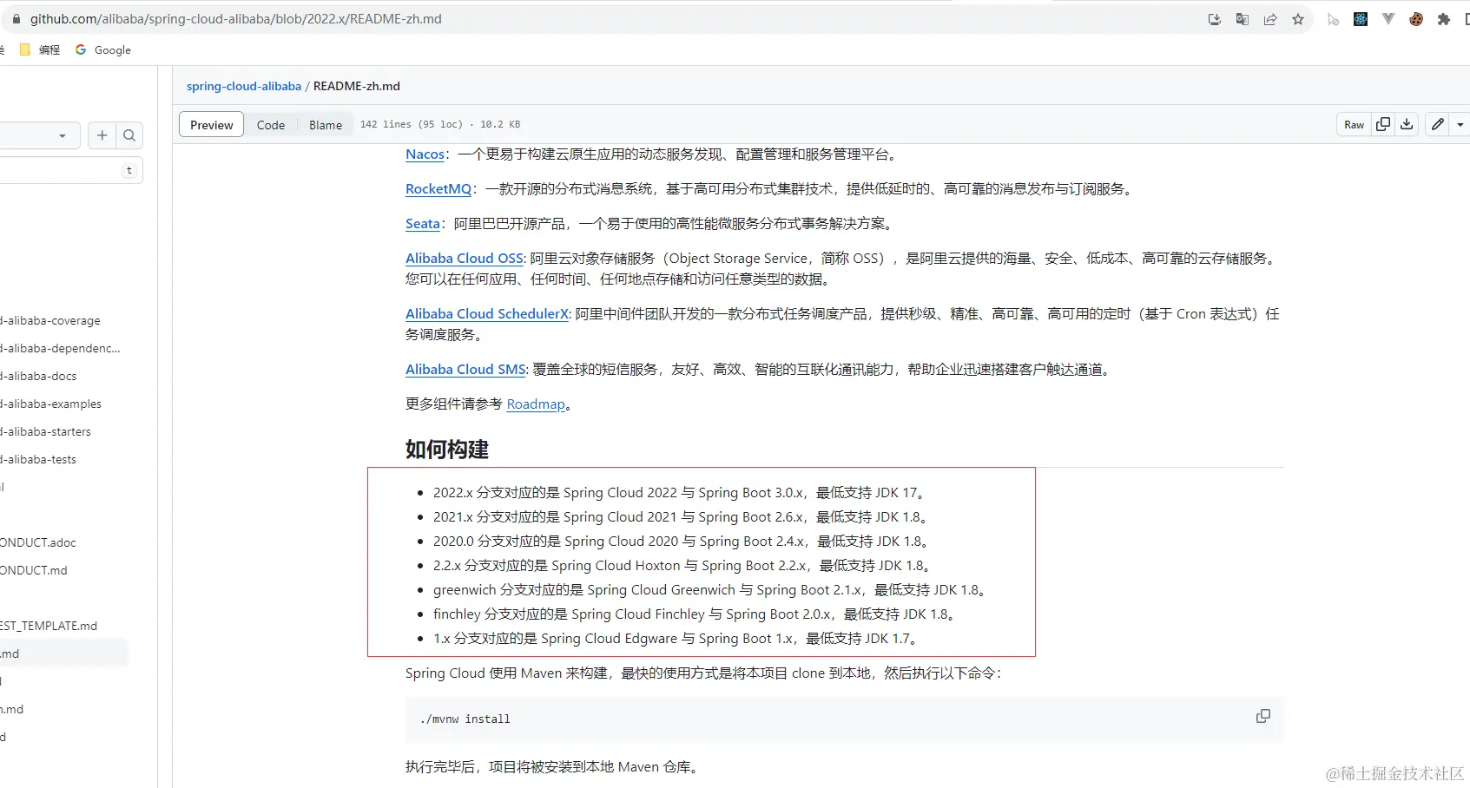Image resolution: width=1470 pixels, height=788 pixels.
Task: Download the raw file icon
Action: (x=1407, y=125)
